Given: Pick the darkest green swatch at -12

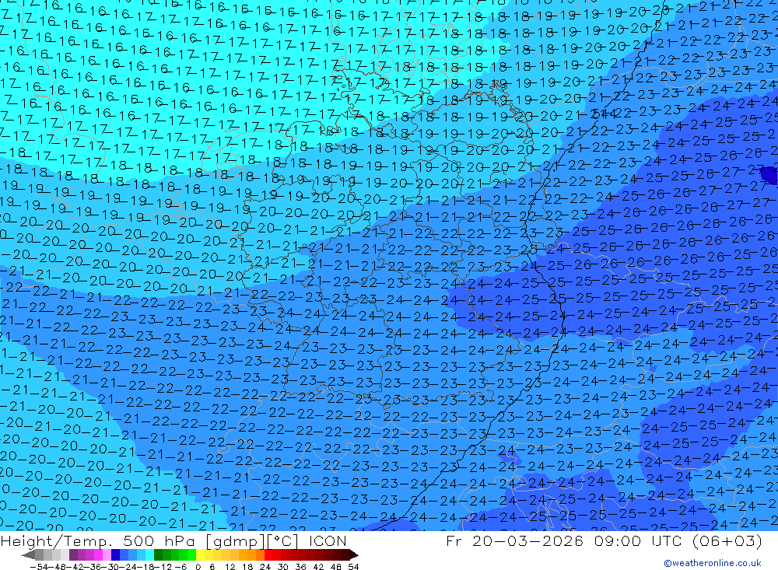Looking at the screenshot, I should 158,555.
